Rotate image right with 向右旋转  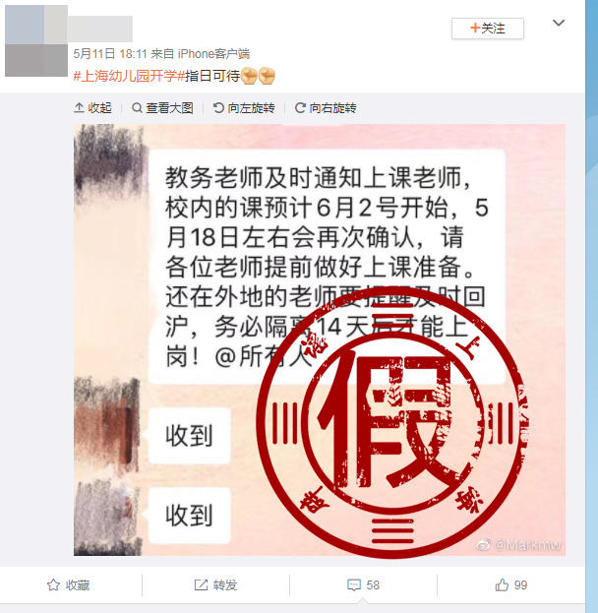point(326,108)
